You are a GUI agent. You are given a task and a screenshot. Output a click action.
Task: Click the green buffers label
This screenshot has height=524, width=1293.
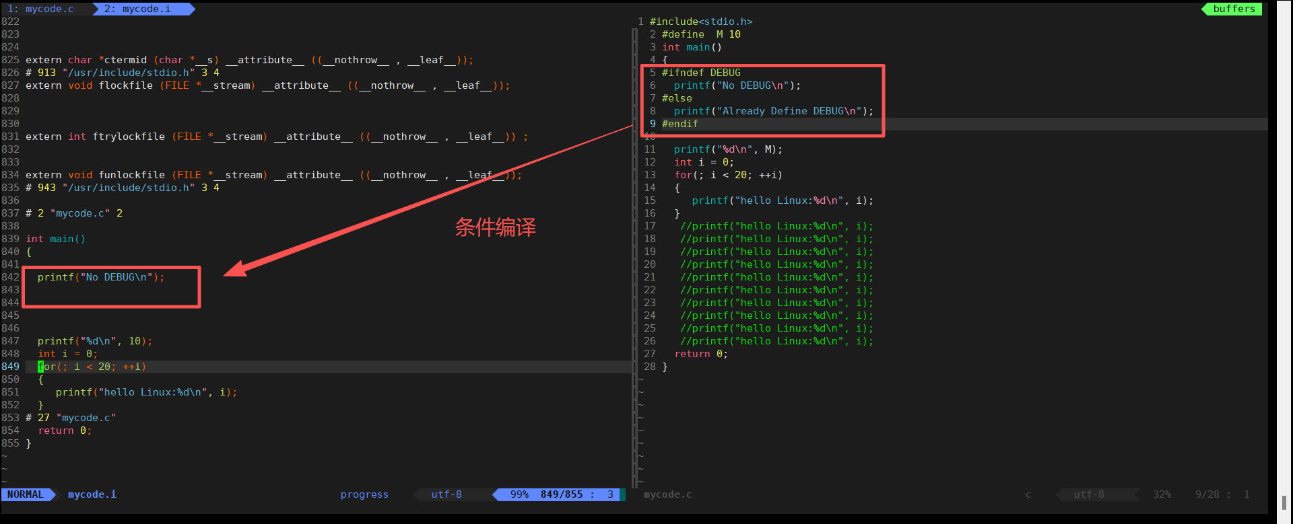coord(1234,9)
